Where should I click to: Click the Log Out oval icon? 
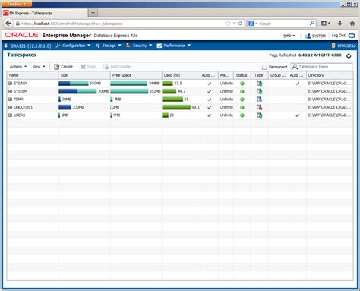(352, 36)
